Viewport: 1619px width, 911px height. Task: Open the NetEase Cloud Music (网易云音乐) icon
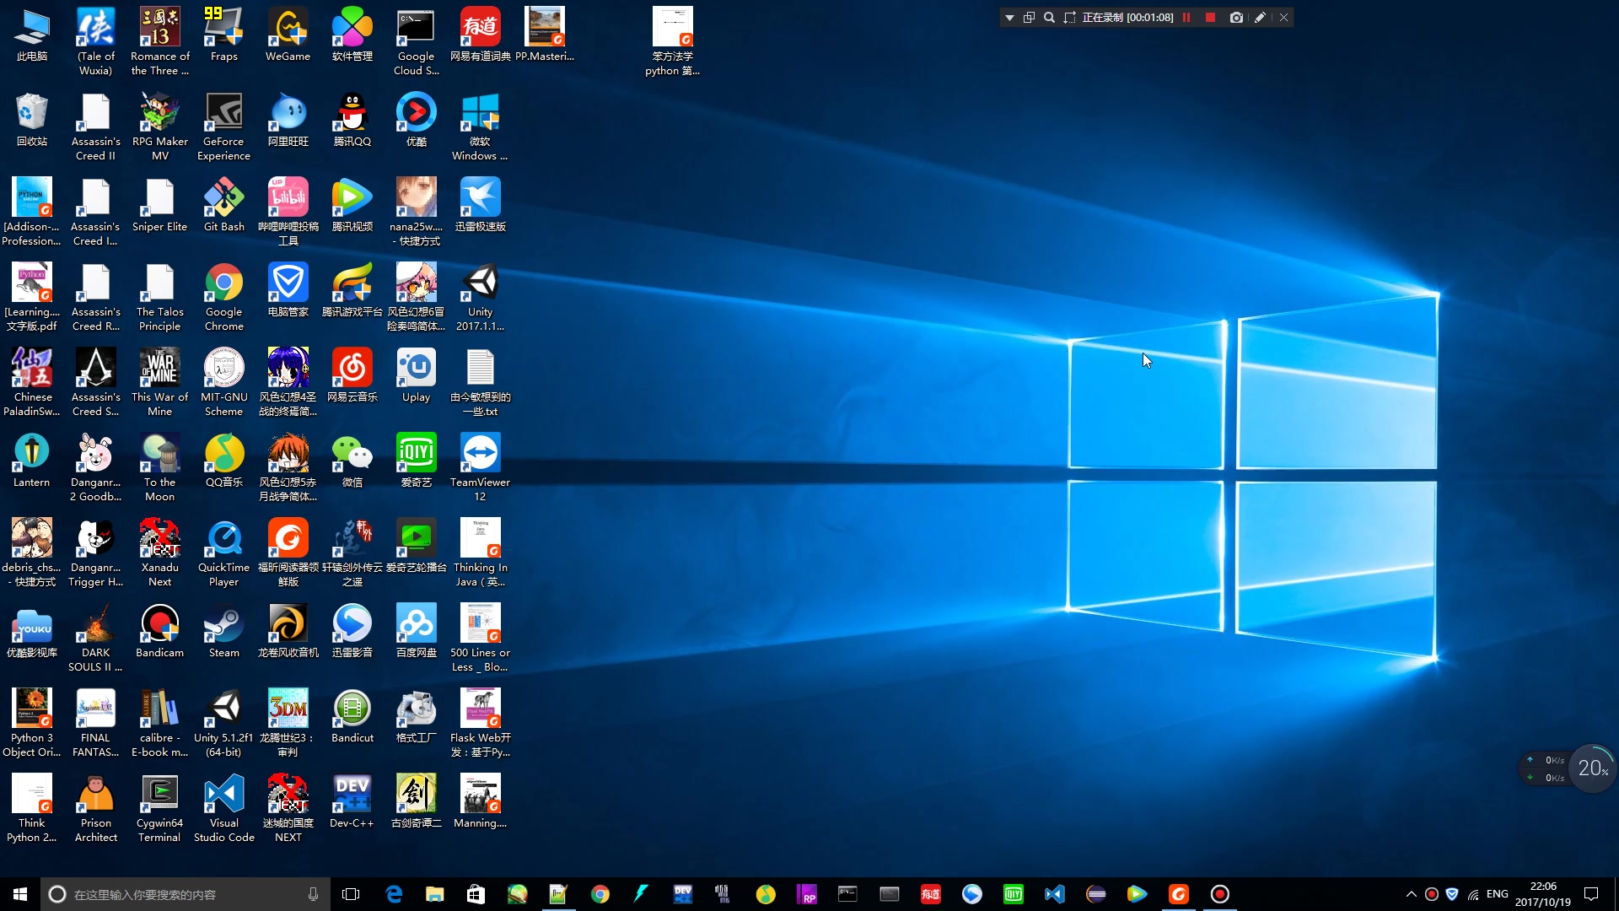(x=352, y=375)
